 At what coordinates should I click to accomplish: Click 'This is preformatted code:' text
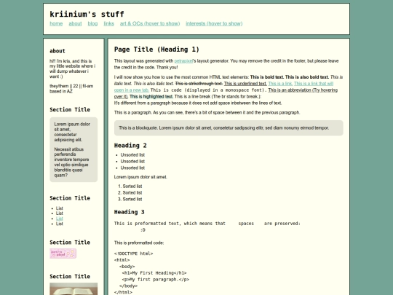139,243
